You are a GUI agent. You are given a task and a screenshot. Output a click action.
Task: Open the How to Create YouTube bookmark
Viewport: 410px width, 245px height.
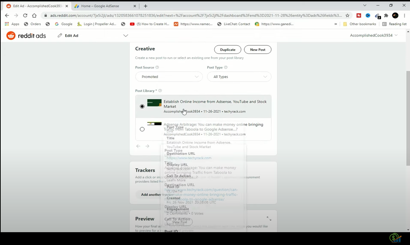(x=150, y=24)
